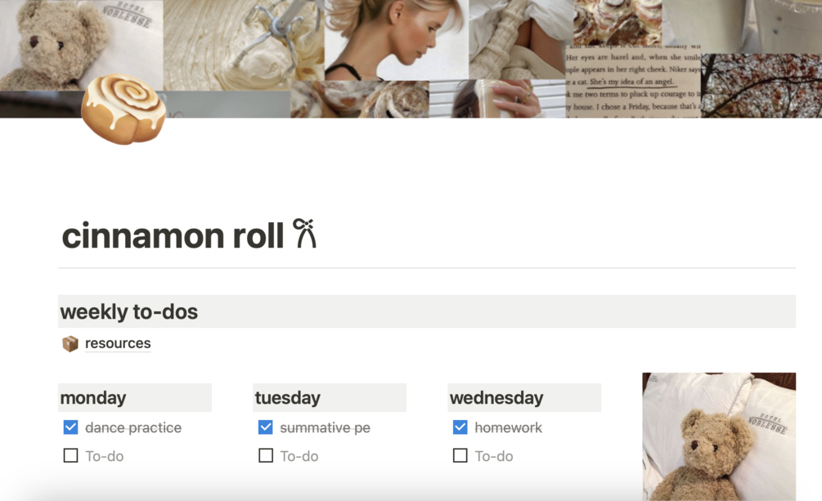The width and height of the screenshot is (822, 501).
Task: Check the empty To-do box under monday
Action: (x=71, y=455)
